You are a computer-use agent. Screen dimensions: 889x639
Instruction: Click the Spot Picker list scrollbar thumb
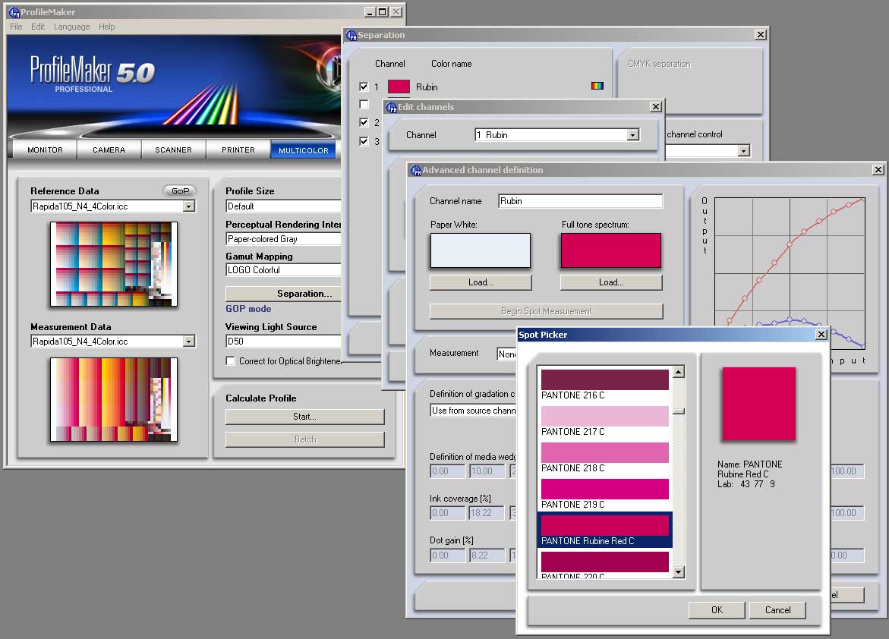point(679,411)
